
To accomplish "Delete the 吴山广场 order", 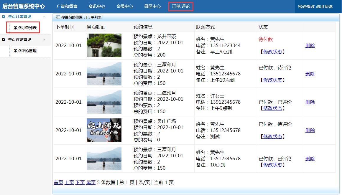I will coord(310,130).
